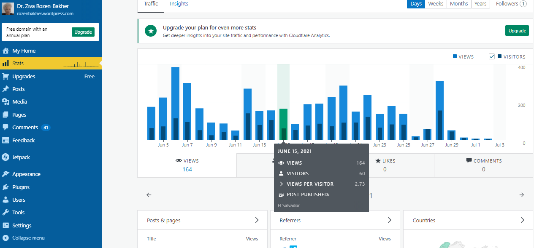Click the Jun 28 tall bar

[x=439, y=110]
